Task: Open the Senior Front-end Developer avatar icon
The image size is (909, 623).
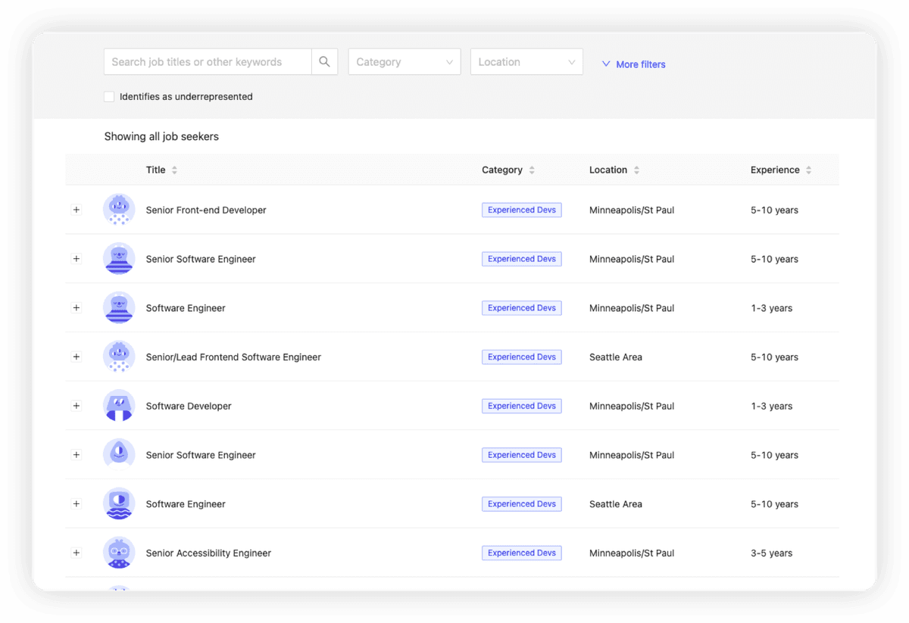Action: click(119, 209)
